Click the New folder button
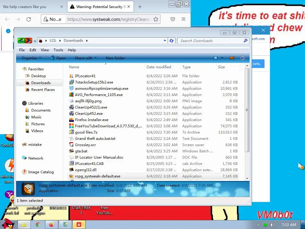The image size is (305, 229). 115,58
